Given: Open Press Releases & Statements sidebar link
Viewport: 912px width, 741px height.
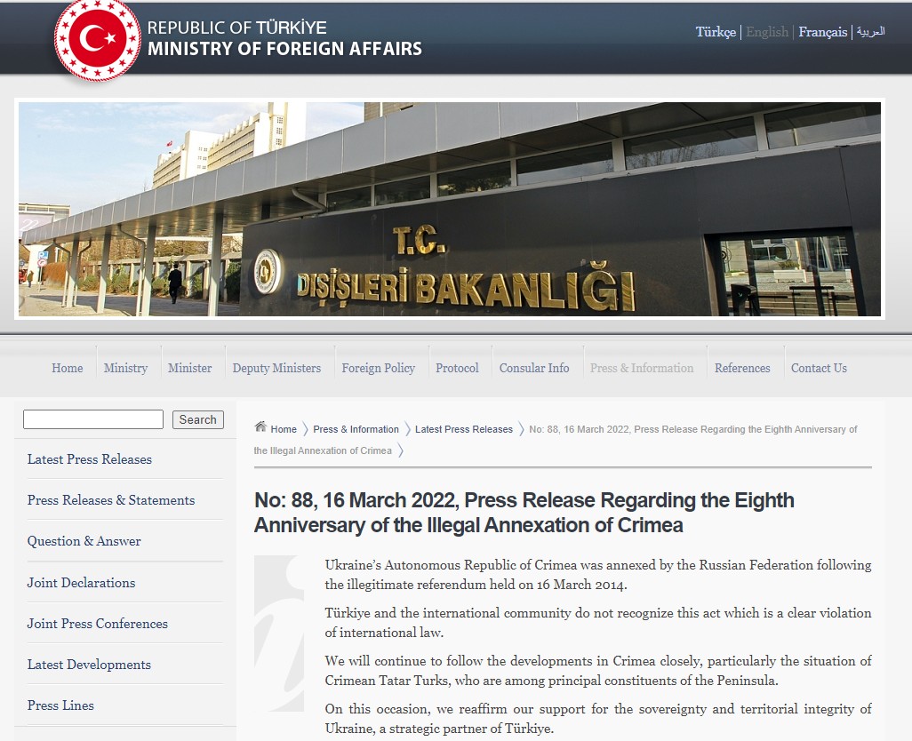Looking at the screenshot, I should (111, 500).
